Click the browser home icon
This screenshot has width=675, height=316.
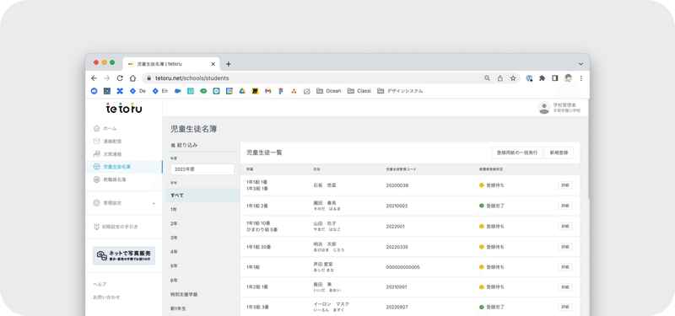[132, 78]
